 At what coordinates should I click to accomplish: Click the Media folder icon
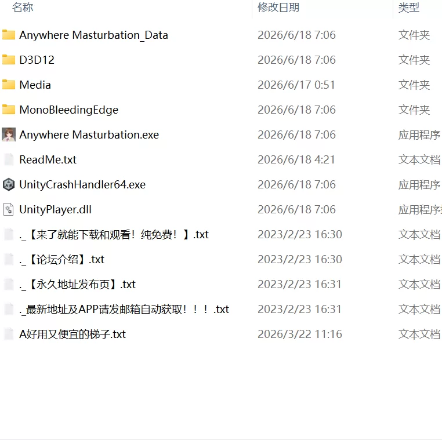click(x=9, y=85)
